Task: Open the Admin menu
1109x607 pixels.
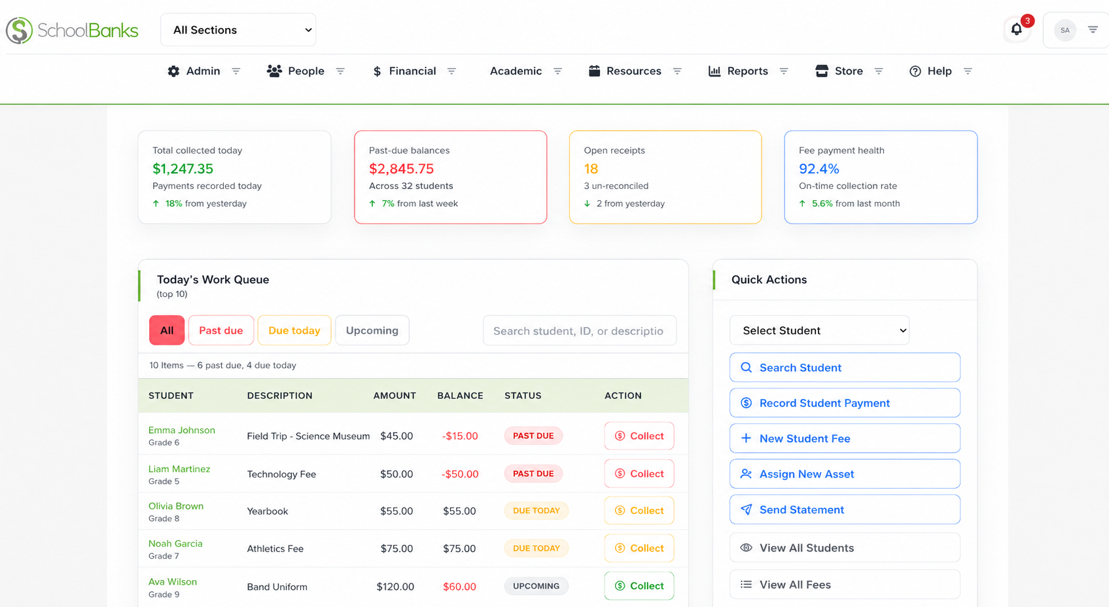Action: [x=203, y=71]
